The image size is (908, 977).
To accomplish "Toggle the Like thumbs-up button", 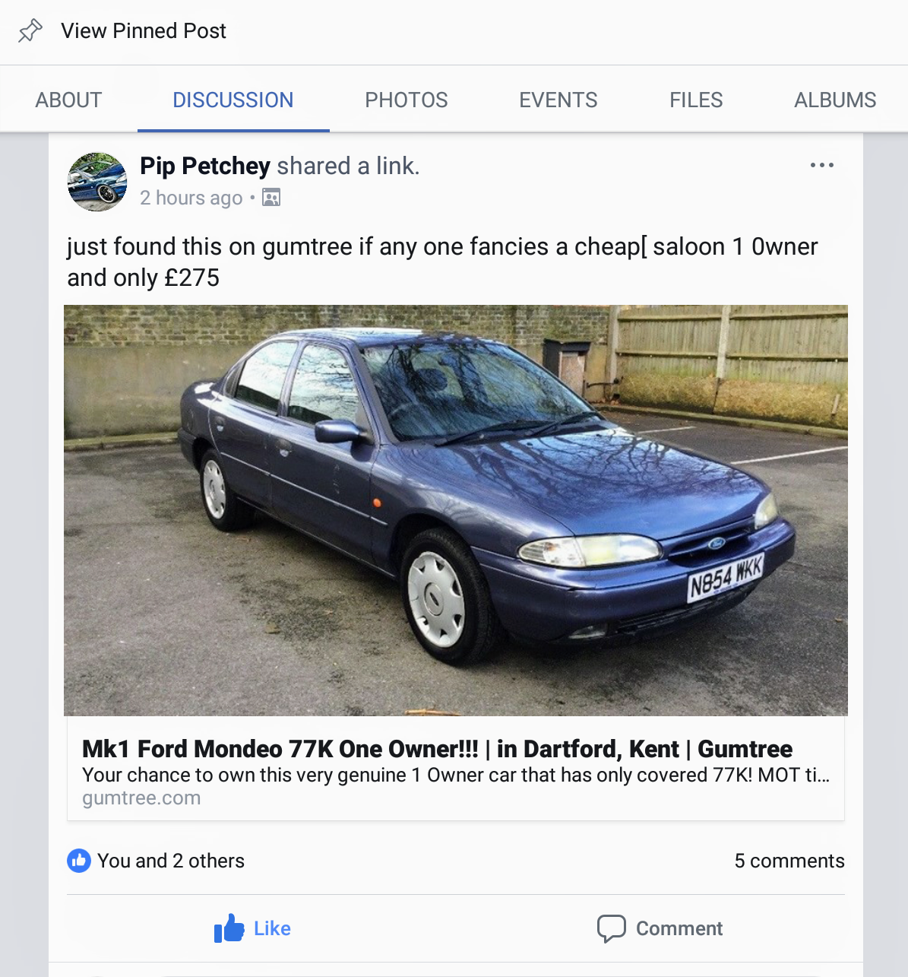I will tap(252, 928).
